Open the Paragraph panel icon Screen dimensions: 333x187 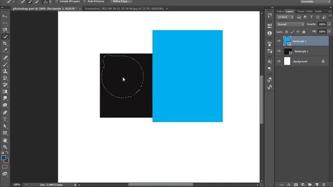tap(270, 69)
